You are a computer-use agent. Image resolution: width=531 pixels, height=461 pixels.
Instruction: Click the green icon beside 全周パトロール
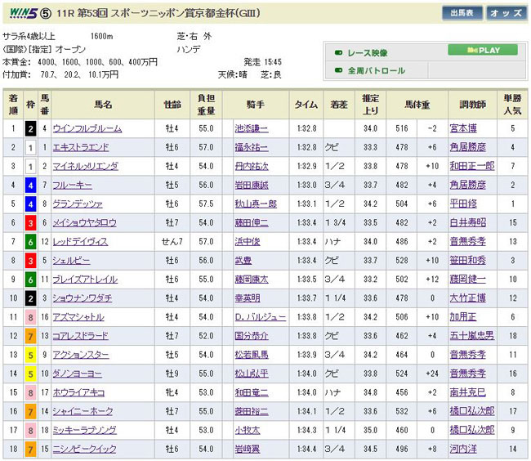[x=338, y=70]
